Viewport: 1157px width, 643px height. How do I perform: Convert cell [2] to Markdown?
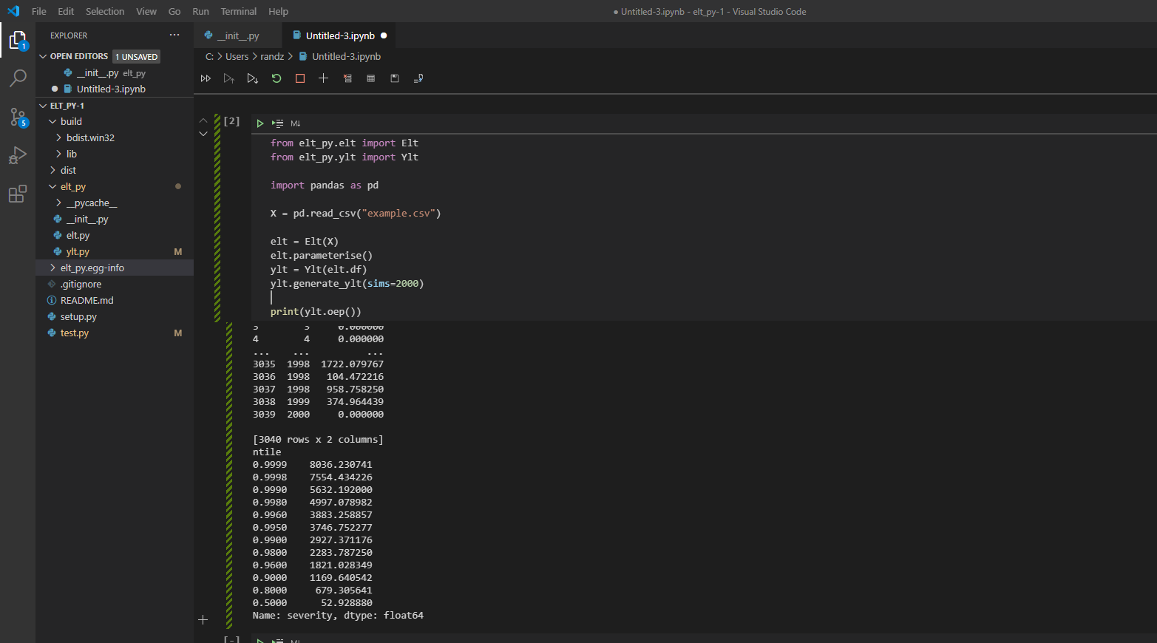click(296, 123)
